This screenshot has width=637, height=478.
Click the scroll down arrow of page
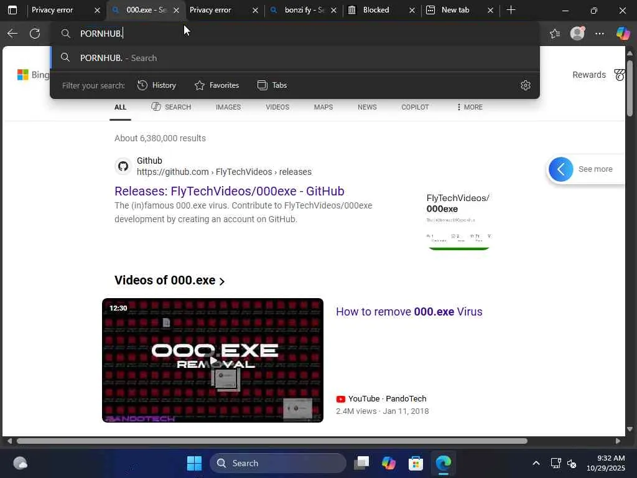click(630, 429)
